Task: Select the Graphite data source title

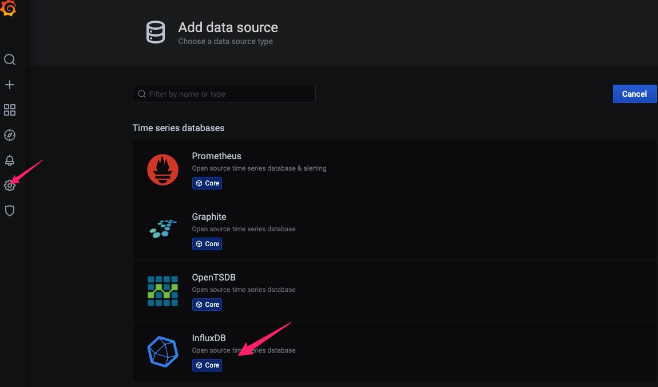Action: click(x=209, y=216)
